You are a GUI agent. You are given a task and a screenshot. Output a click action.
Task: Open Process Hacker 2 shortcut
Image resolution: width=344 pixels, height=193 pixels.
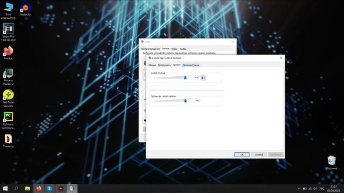[x=9, y=77]
